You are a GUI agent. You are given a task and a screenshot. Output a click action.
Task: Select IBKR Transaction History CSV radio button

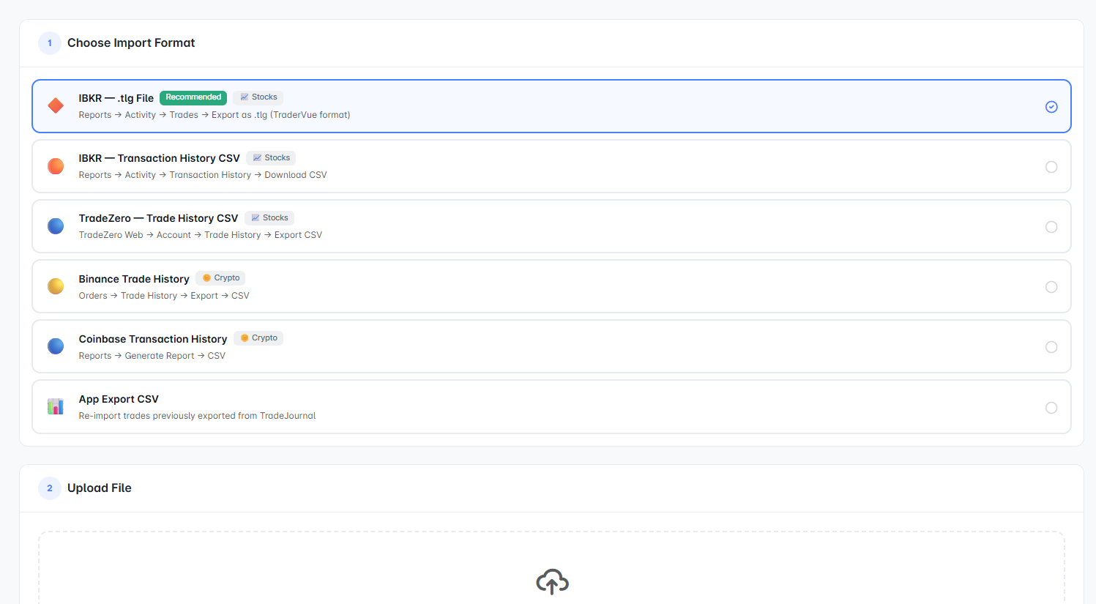(x=1051, y=167)
